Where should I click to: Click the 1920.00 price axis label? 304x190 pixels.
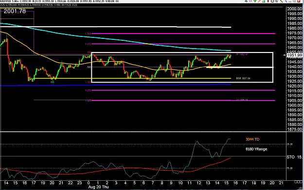(x=294, y=86)
